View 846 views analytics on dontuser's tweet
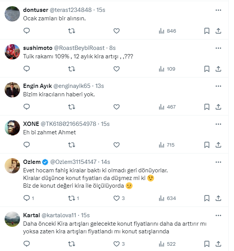234x251 pixels. [x=167, y=31]
